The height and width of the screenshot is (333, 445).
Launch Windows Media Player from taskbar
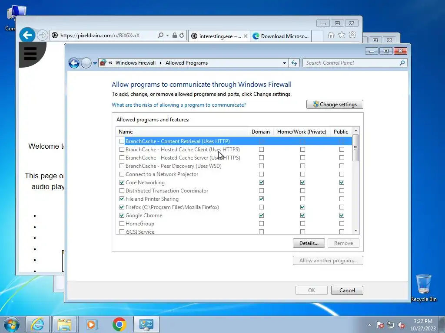[x=91, y=324]
